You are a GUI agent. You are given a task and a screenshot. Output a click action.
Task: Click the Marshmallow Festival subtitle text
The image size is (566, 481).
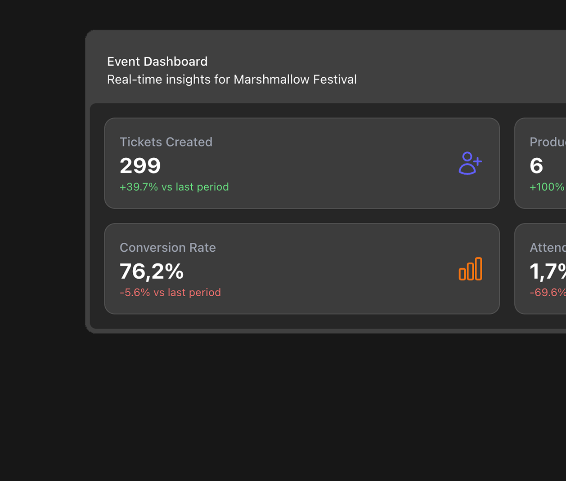coord(232,80)
